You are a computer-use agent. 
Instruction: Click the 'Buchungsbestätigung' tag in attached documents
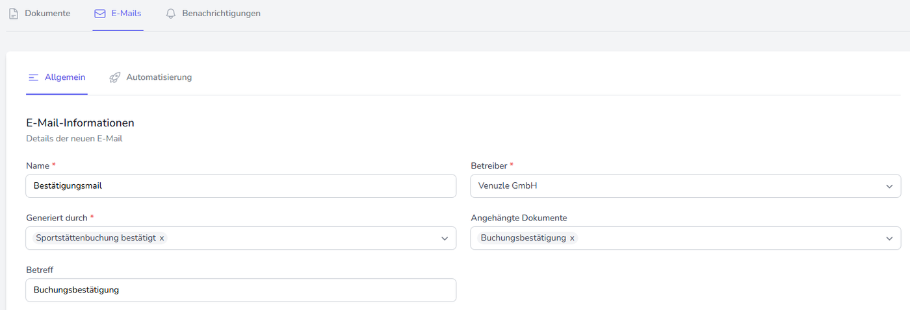(523, 238)
